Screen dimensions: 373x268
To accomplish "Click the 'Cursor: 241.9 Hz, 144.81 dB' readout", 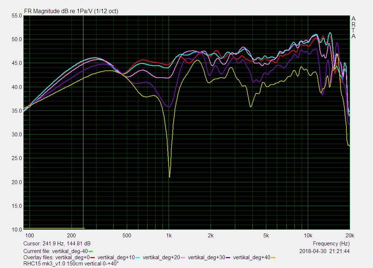I will click(57, 244).
